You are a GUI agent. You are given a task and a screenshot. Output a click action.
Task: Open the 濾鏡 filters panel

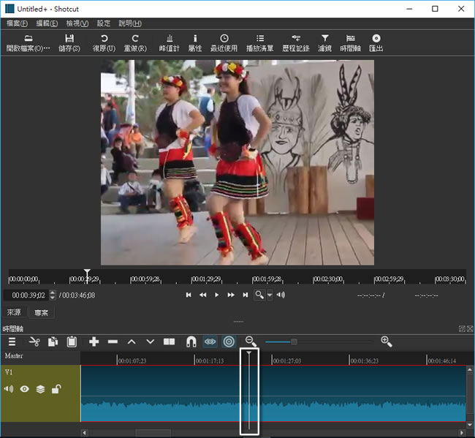tap(324, 42)
